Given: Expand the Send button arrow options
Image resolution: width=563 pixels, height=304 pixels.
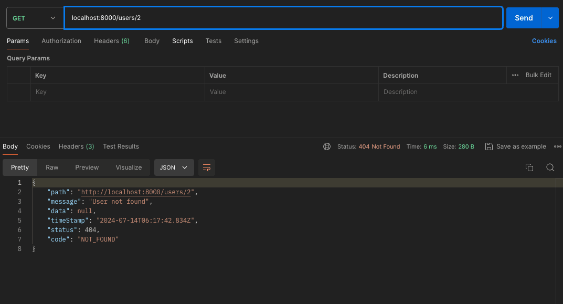Looking at the screenshot, I should (550, 18).
